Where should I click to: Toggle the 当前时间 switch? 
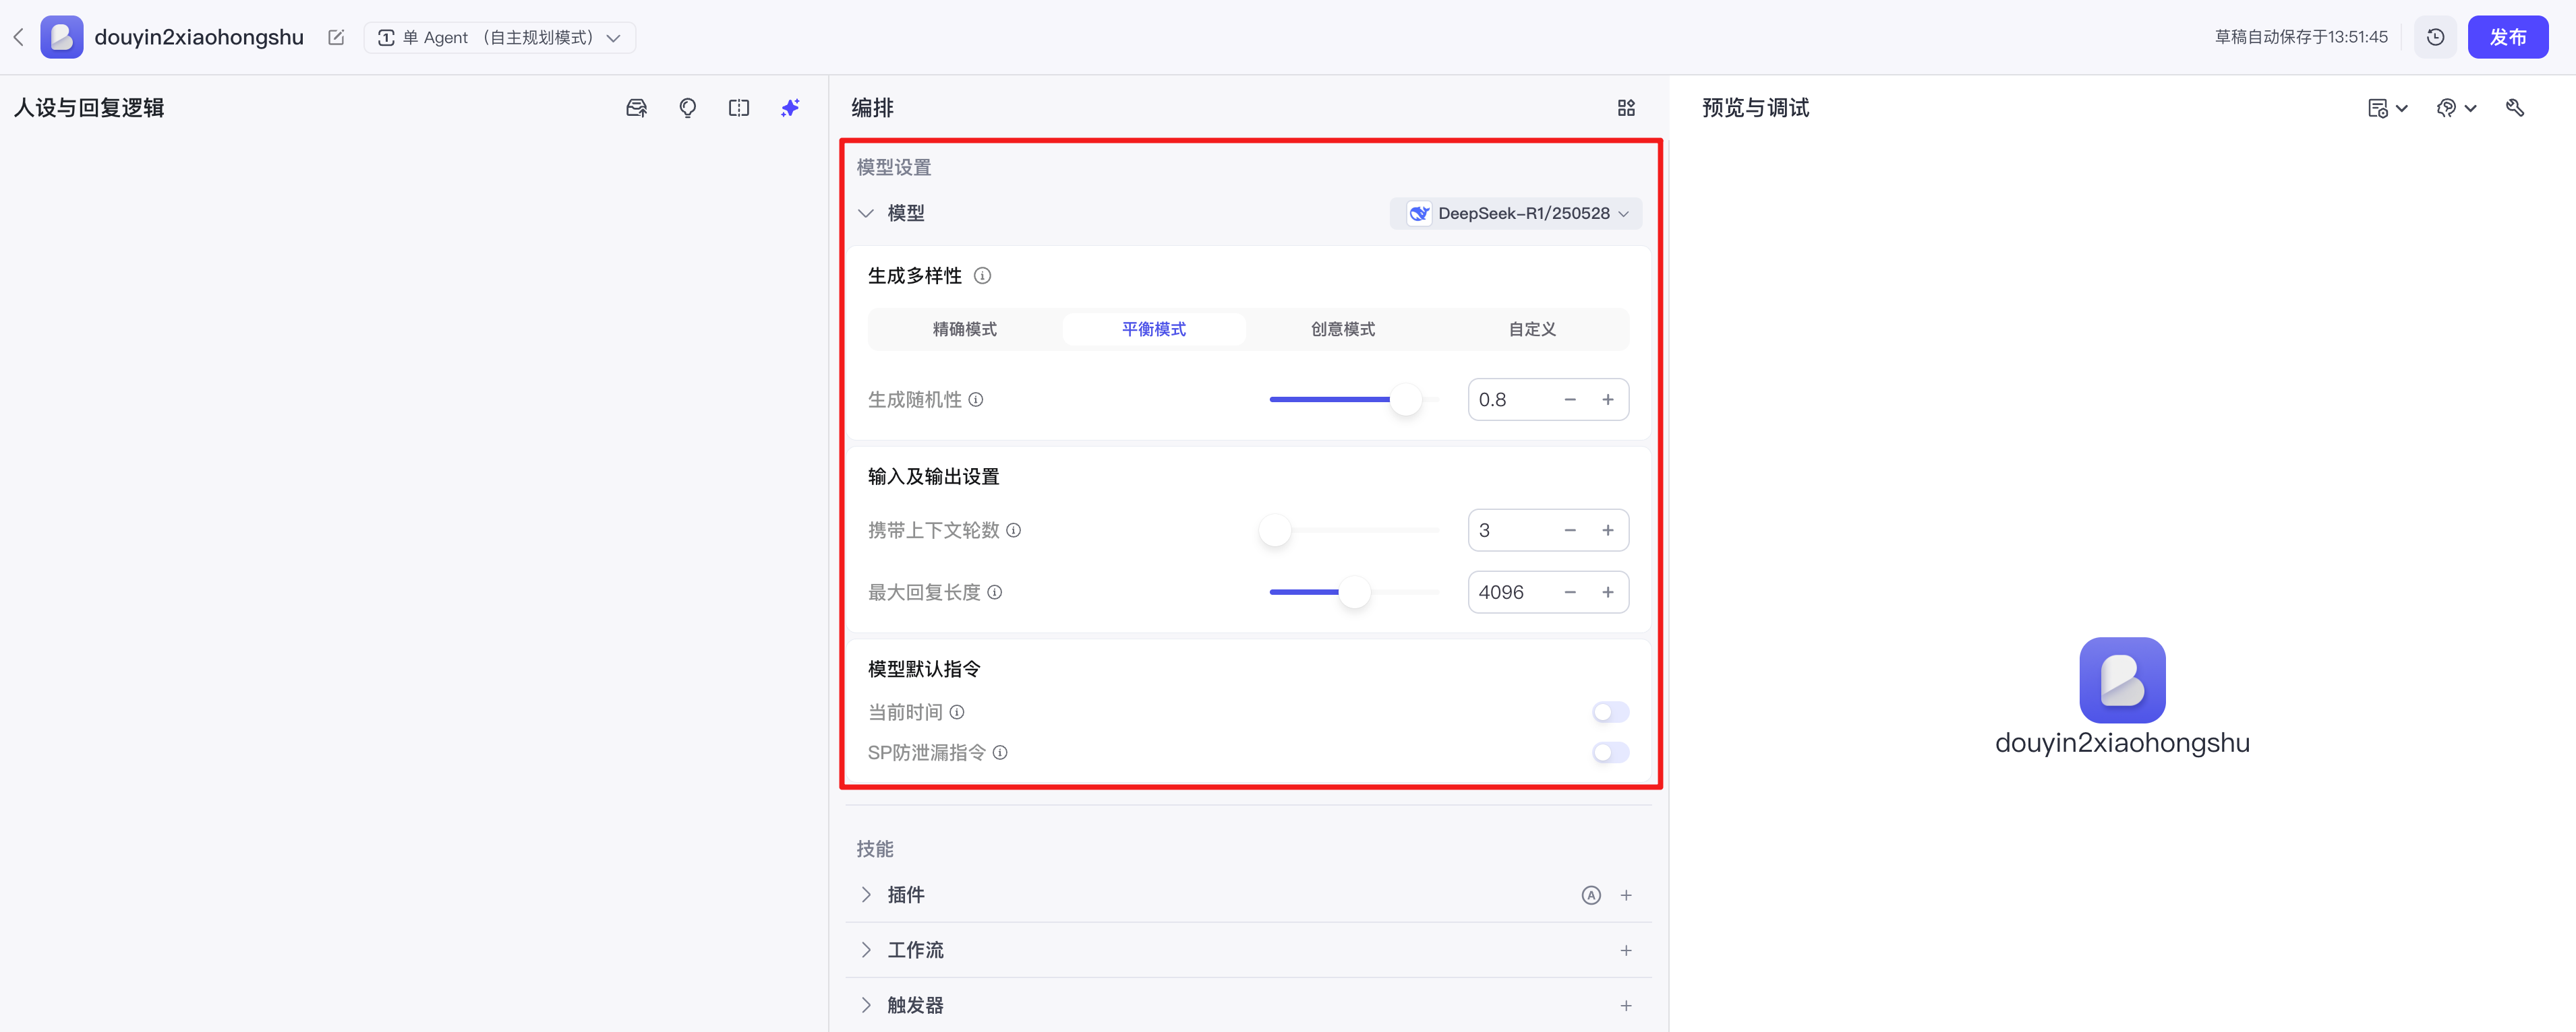(x=1610, y=712)
